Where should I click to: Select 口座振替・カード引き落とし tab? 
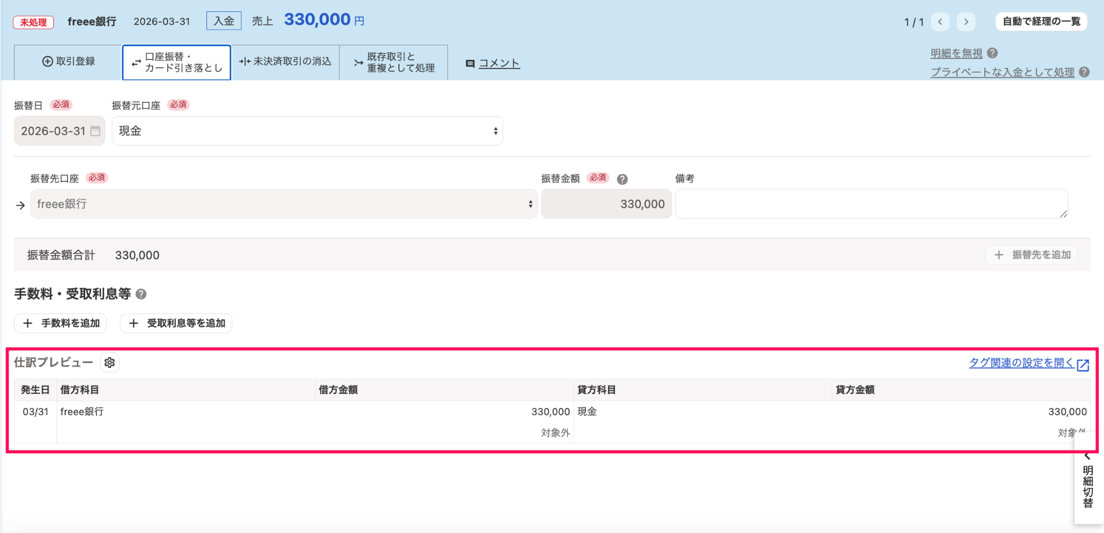click(x=177, y=63)
